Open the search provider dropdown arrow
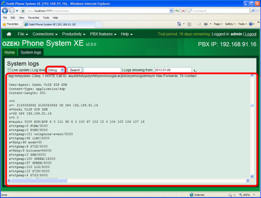 258,10
